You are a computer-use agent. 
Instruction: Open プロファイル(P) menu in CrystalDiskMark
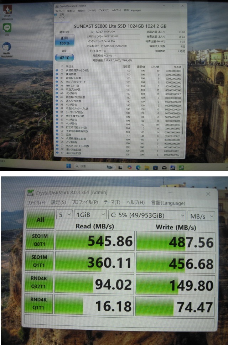point(85,202)
